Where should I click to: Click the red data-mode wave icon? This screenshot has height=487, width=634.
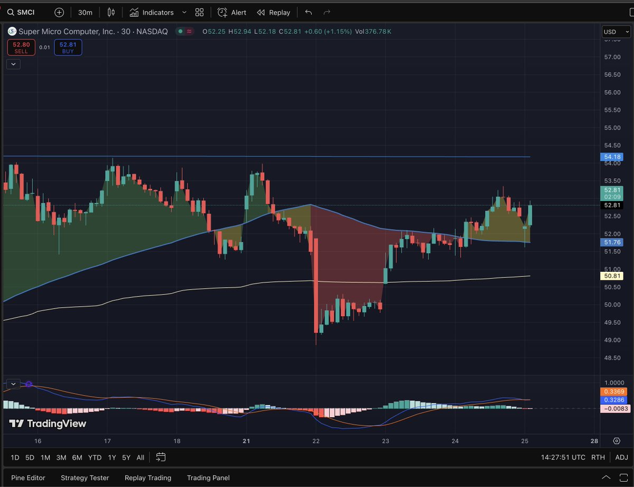(x=189, y=31)
